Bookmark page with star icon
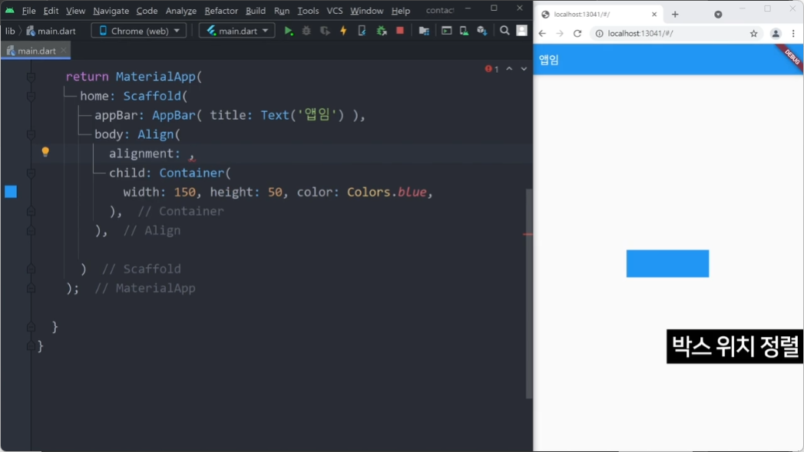 [x=753, y=33]
